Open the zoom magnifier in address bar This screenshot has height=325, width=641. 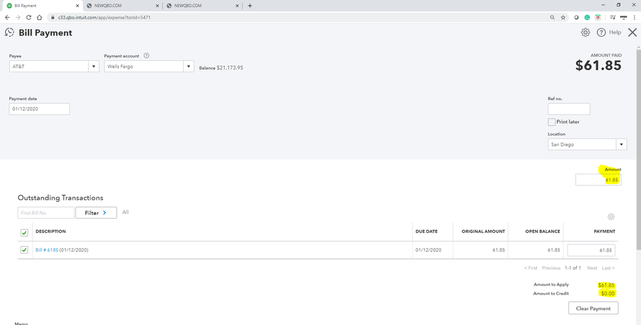(552, 17)
